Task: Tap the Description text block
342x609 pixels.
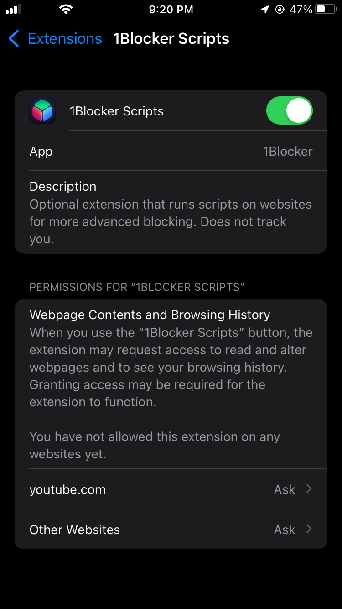Action: coord(171,212)
